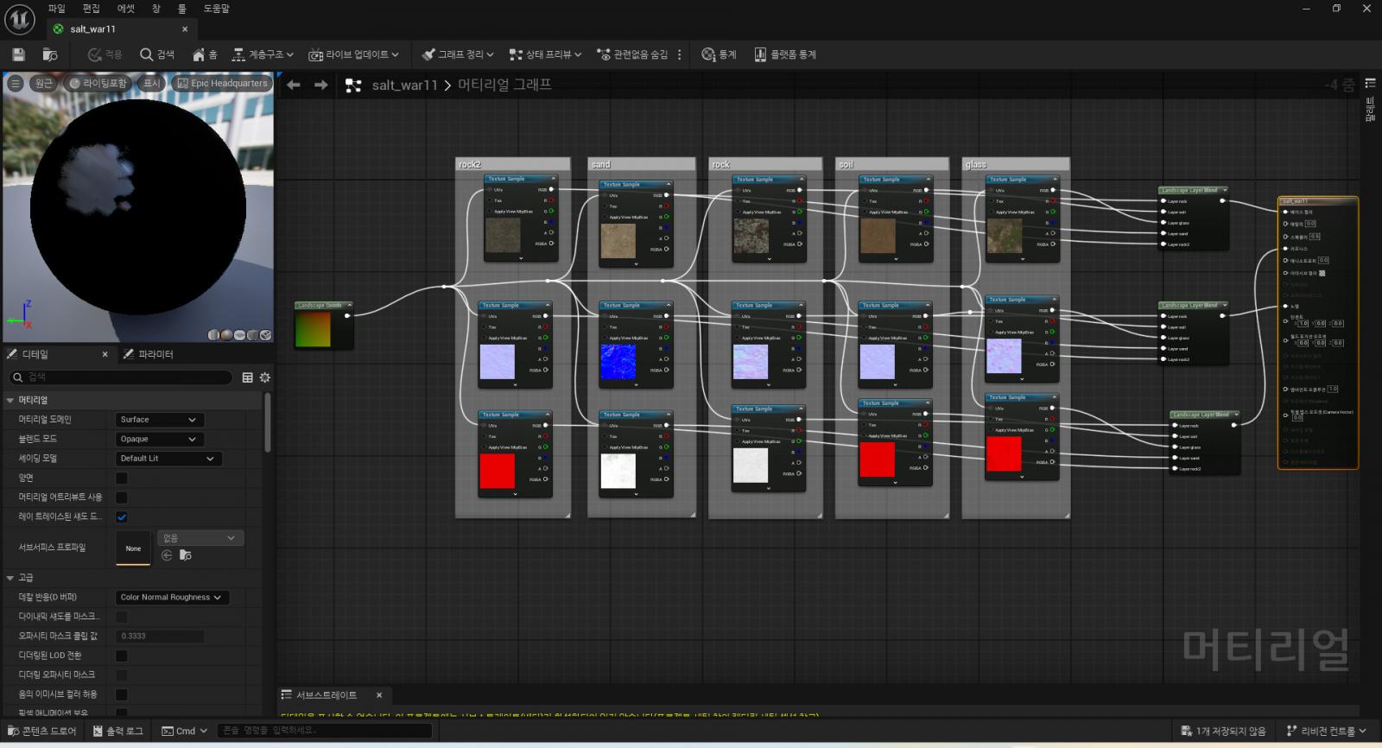Open Output Log (출력 로그)
Image resolution: width=1382 pixels, height=748 pixels.
pyautogui.click(x=118, y=731)
